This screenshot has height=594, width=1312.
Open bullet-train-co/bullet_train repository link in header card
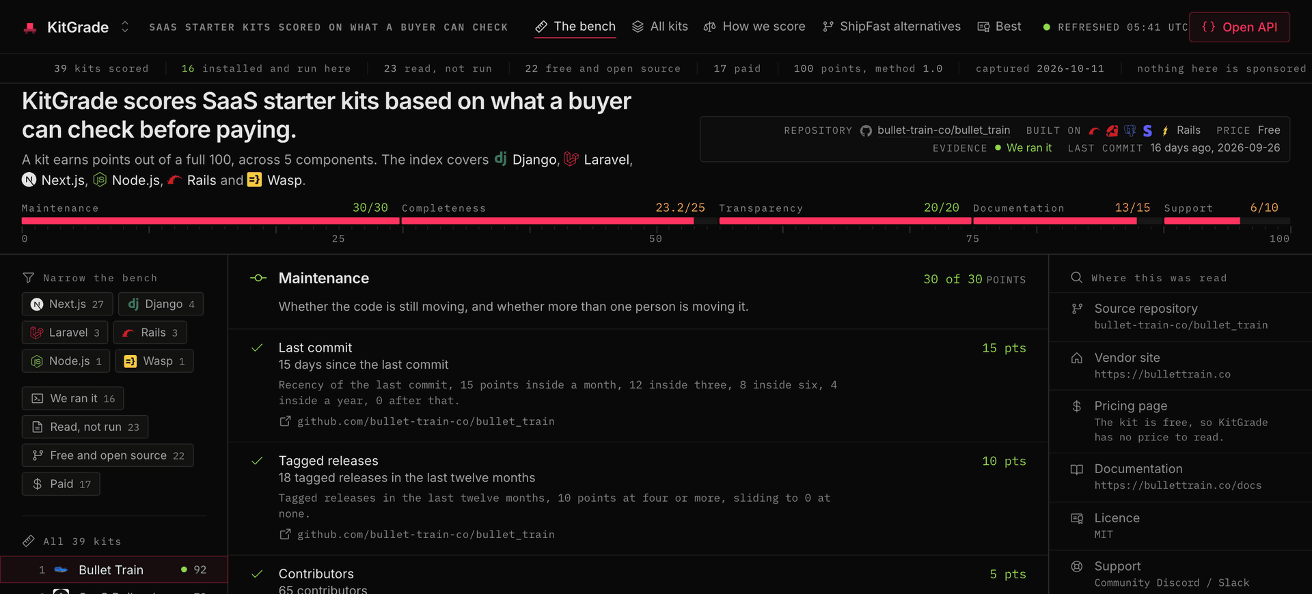pyautogui.click(x=944, y=130)
